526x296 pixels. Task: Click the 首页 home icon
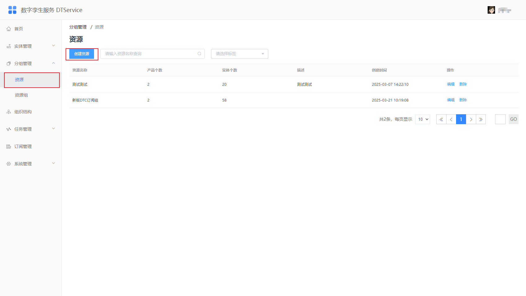(x=9, y=29)
